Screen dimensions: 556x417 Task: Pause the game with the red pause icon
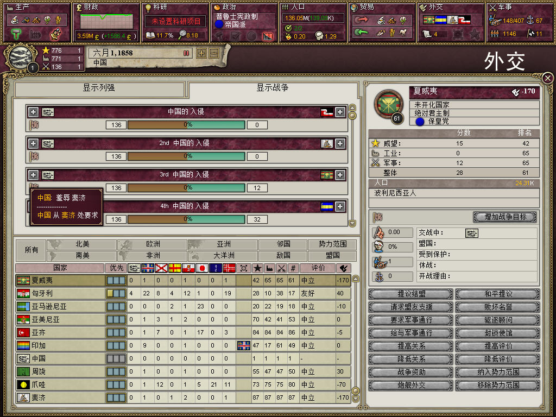coord(186,54)
